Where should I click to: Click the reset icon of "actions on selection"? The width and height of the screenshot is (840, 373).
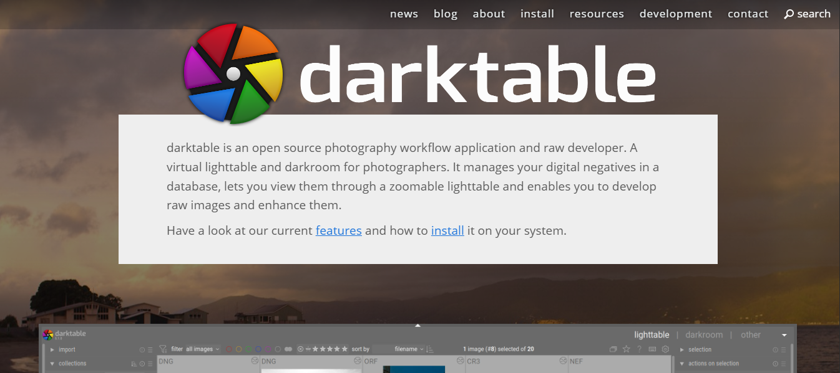775,364
